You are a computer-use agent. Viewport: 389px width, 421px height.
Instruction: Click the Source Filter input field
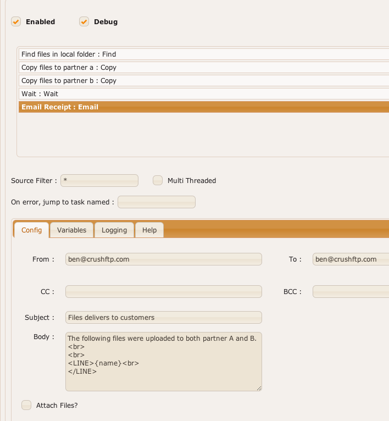[99, 180]
